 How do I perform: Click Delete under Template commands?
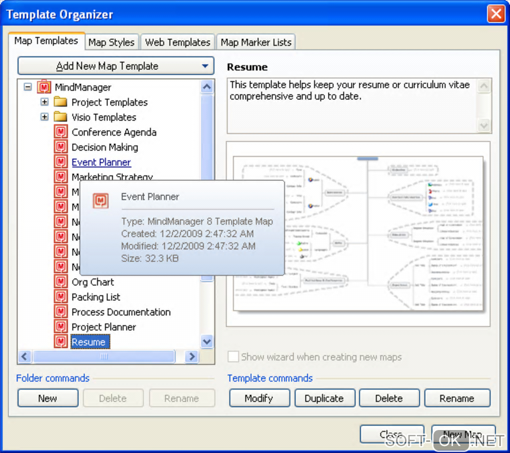pos(389,398)
